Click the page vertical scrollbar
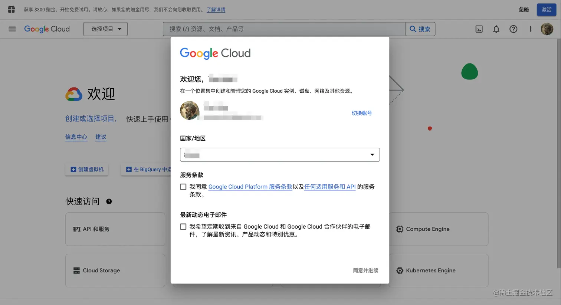 tap(559, 153)
